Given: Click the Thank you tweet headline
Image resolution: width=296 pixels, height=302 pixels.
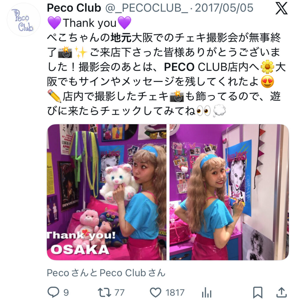Looking at the screenshot, I should pyautogui.click(x=89, y=23).
